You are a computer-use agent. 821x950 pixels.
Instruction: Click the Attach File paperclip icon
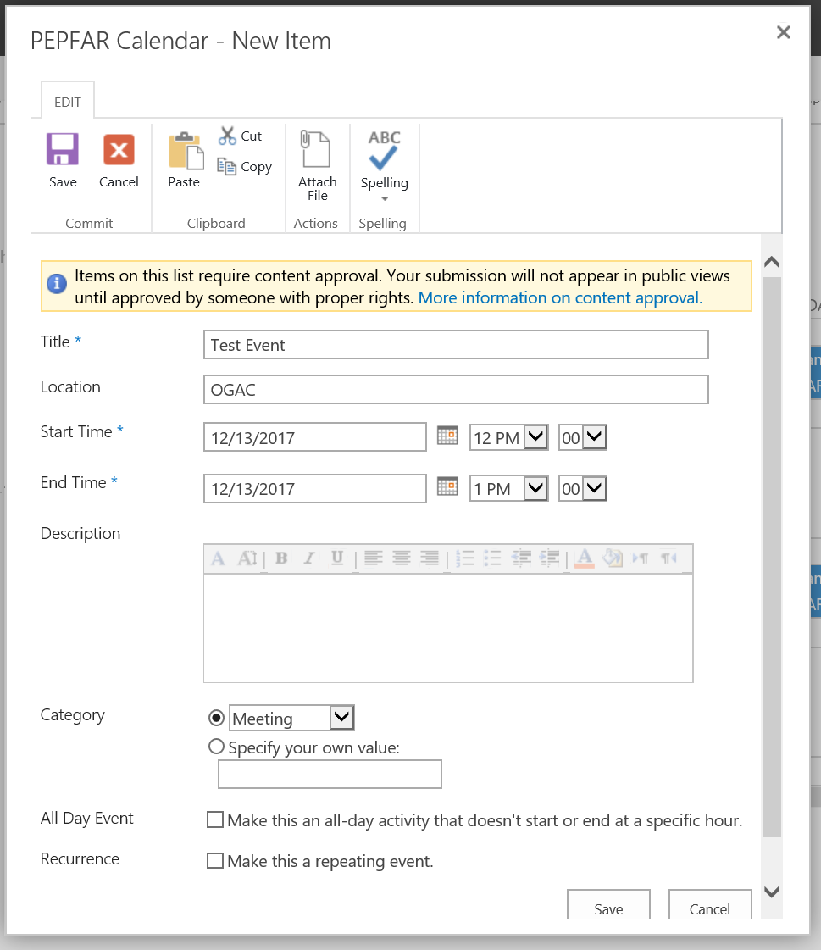point(316,148)
